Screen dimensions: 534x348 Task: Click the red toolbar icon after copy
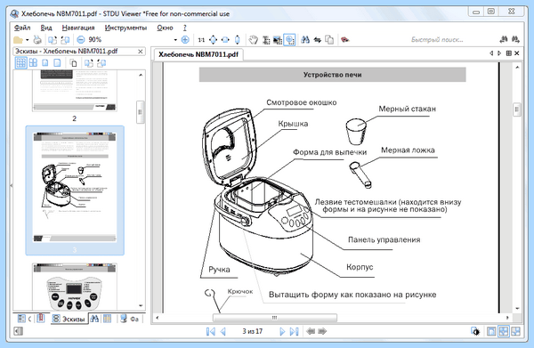pos(345,40)
